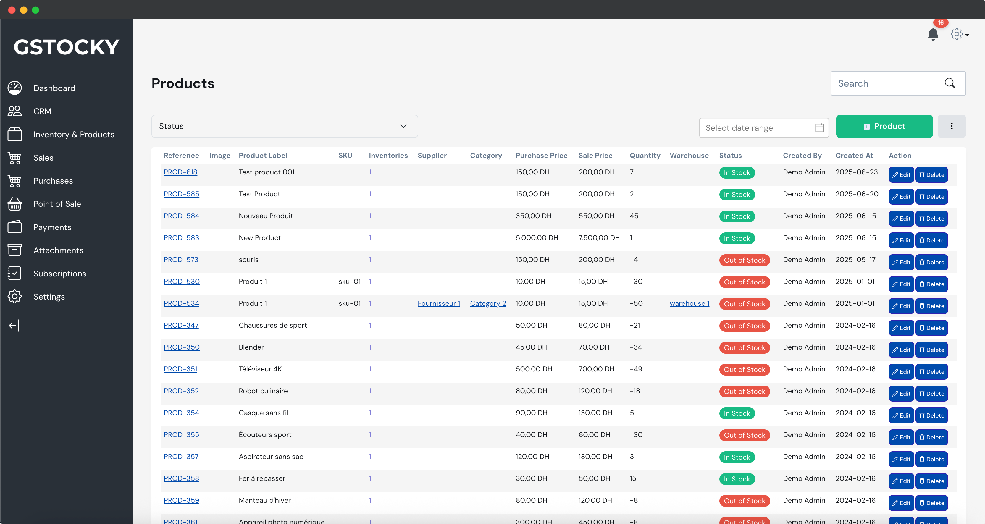The height and width of the screenshot is (524, 985).
Task: Delete product PROD-618
Action: pyautogui.click(x=931, y=175)
